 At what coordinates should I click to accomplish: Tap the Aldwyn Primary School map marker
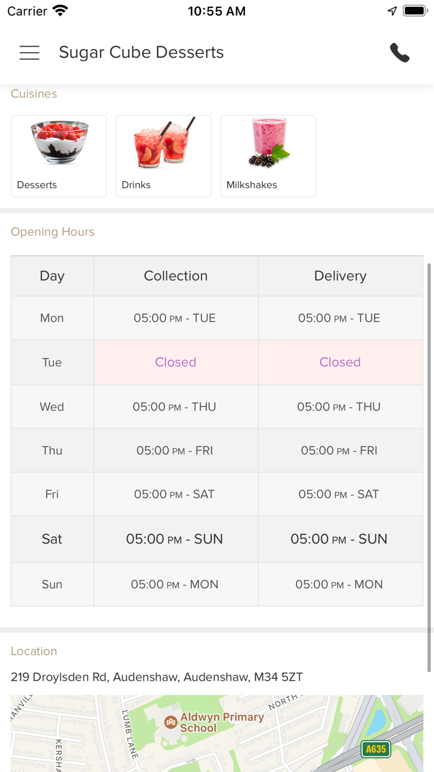171,722
